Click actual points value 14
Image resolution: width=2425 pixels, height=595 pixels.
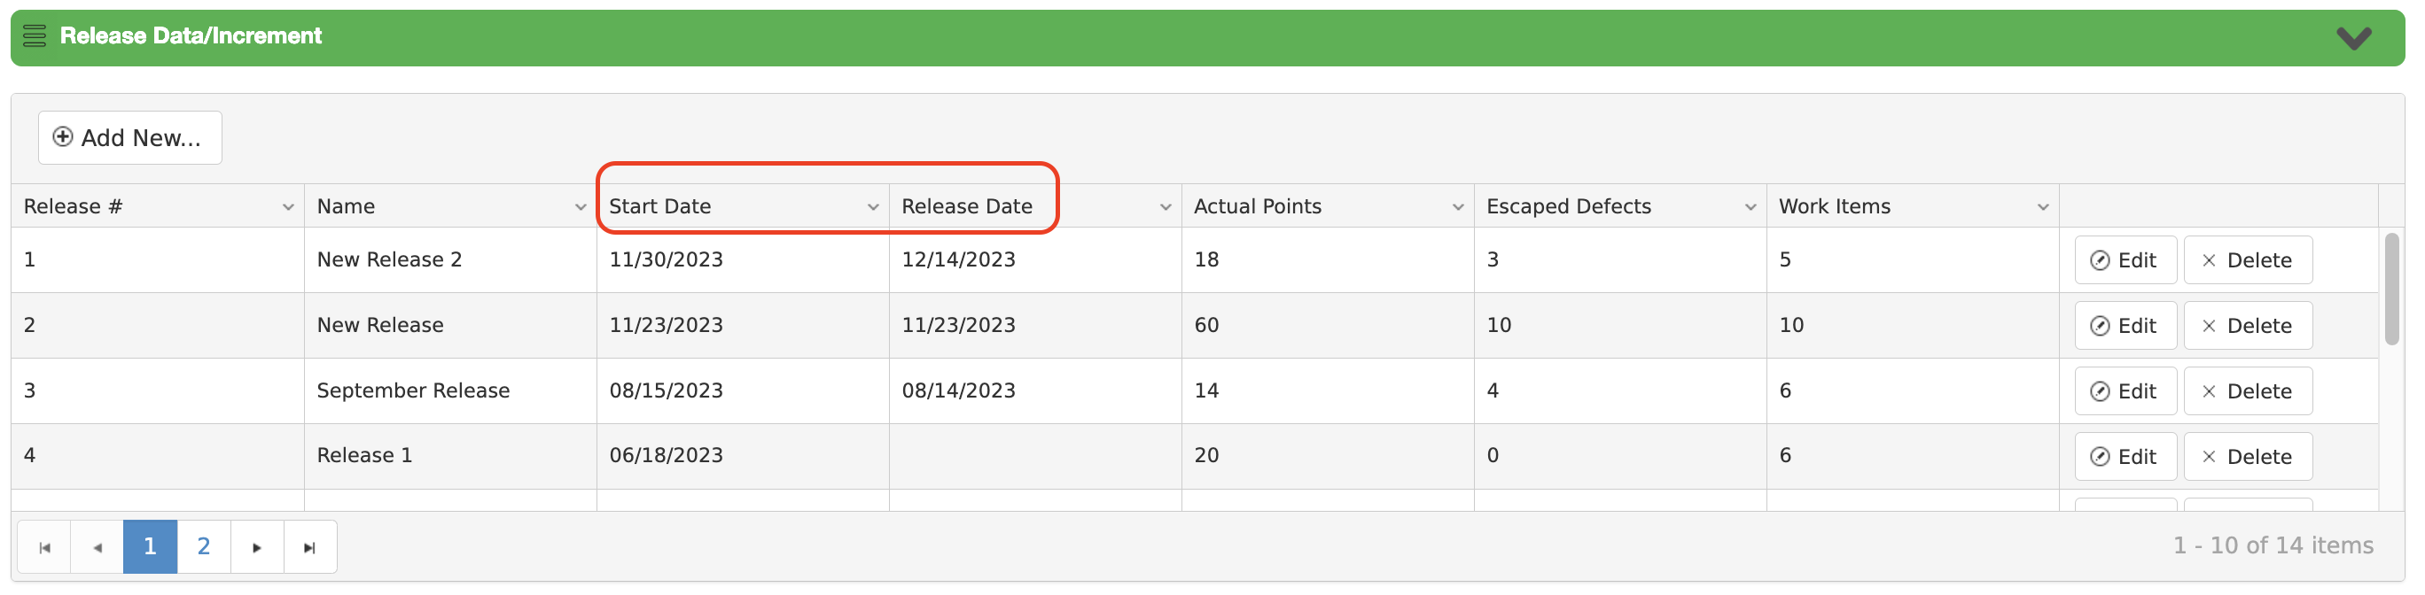(1206, 391)
